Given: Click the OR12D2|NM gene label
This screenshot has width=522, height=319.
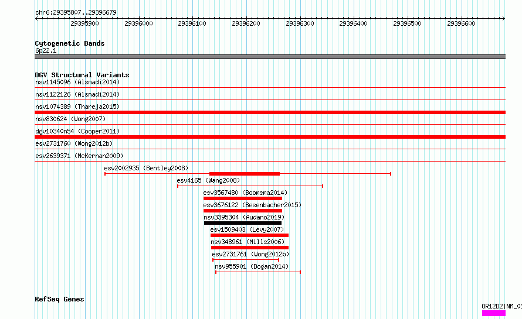Looking at the screenshot, I should click(x=501, y=306).
